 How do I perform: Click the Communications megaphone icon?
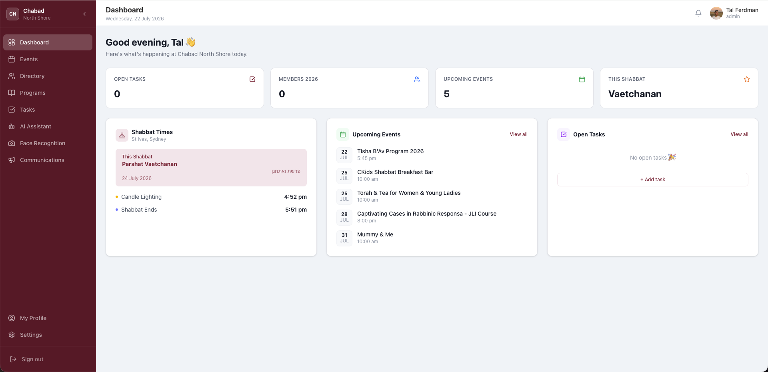12,160
